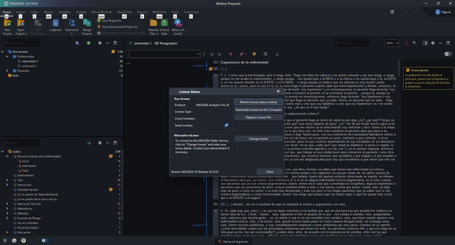Open highlight color dropdown arrow
This screenshot has height=245, width=455.
[245, 54]
